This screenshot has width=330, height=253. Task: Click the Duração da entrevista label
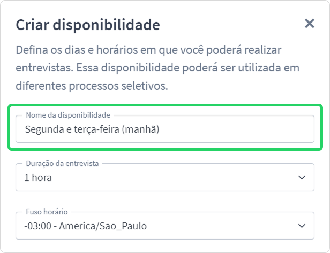62,163
